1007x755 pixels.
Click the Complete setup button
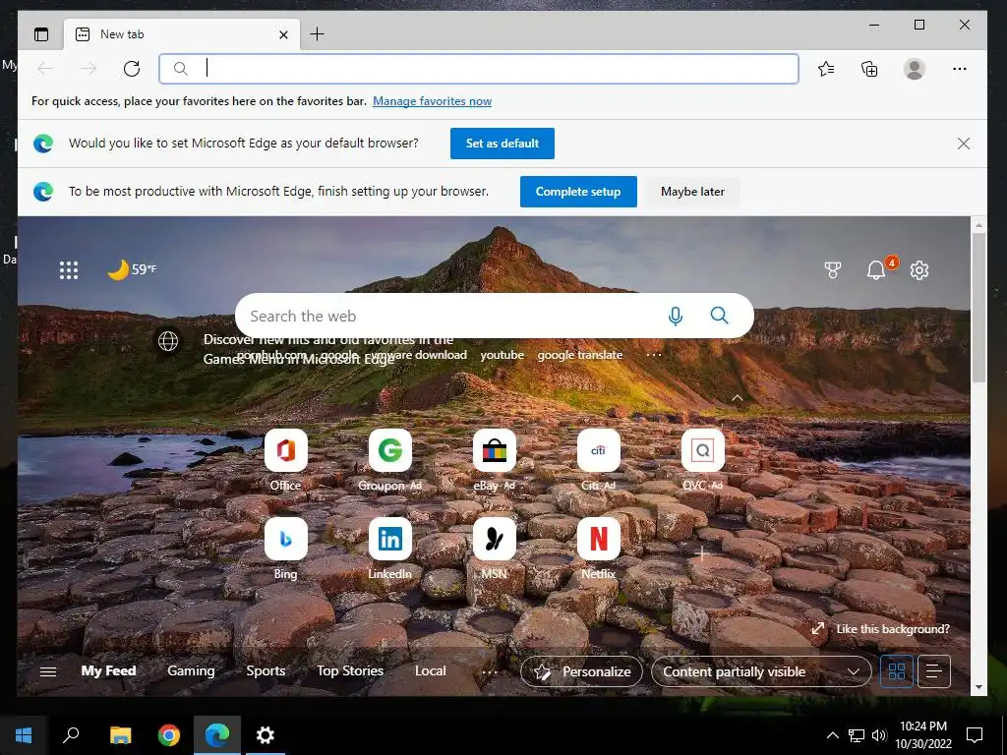578,192
